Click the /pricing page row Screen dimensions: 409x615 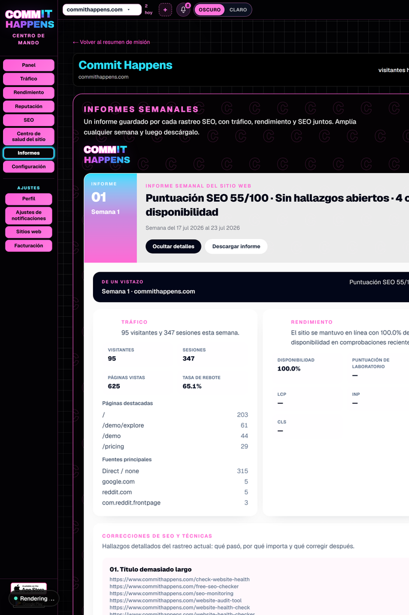[x=175, y=446]
